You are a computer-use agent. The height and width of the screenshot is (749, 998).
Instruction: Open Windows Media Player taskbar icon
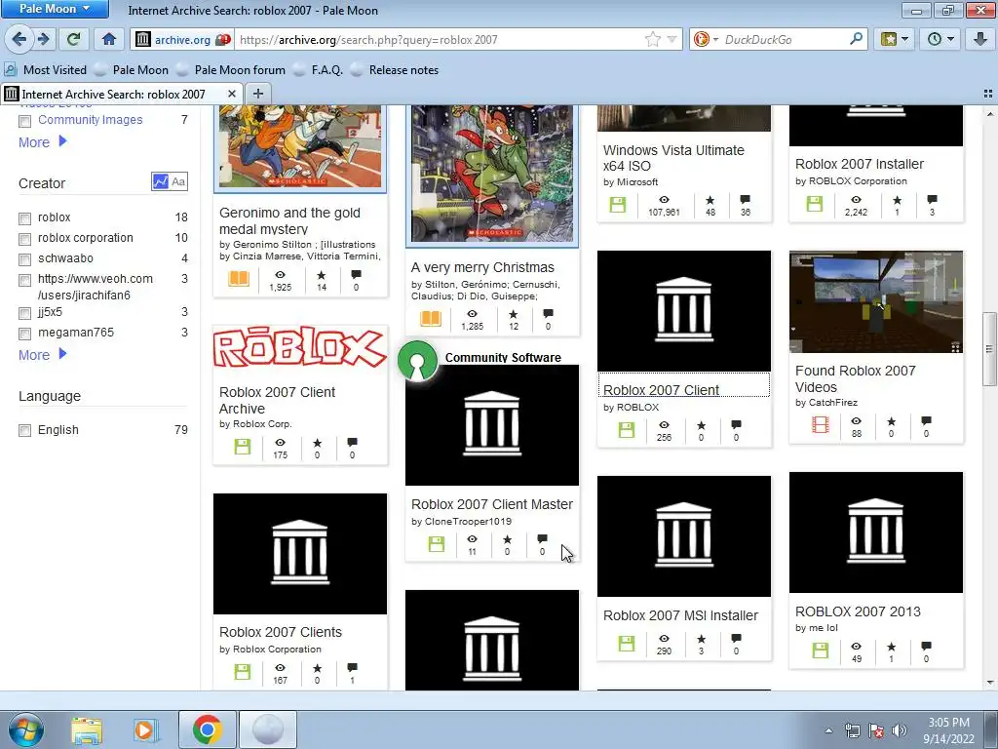(144, 730)
